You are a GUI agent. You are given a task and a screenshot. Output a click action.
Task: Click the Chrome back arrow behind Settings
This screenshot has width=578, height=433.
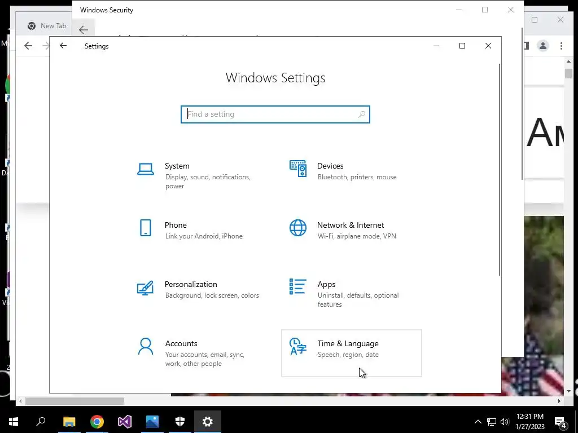[28, 46]
